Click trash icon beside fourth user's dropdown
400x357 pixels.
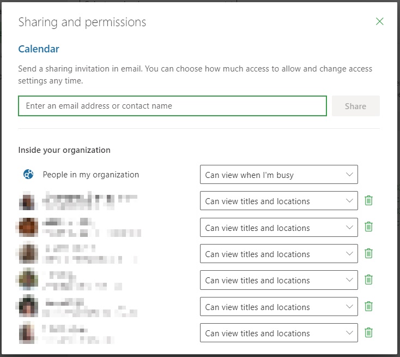(368, 279)
